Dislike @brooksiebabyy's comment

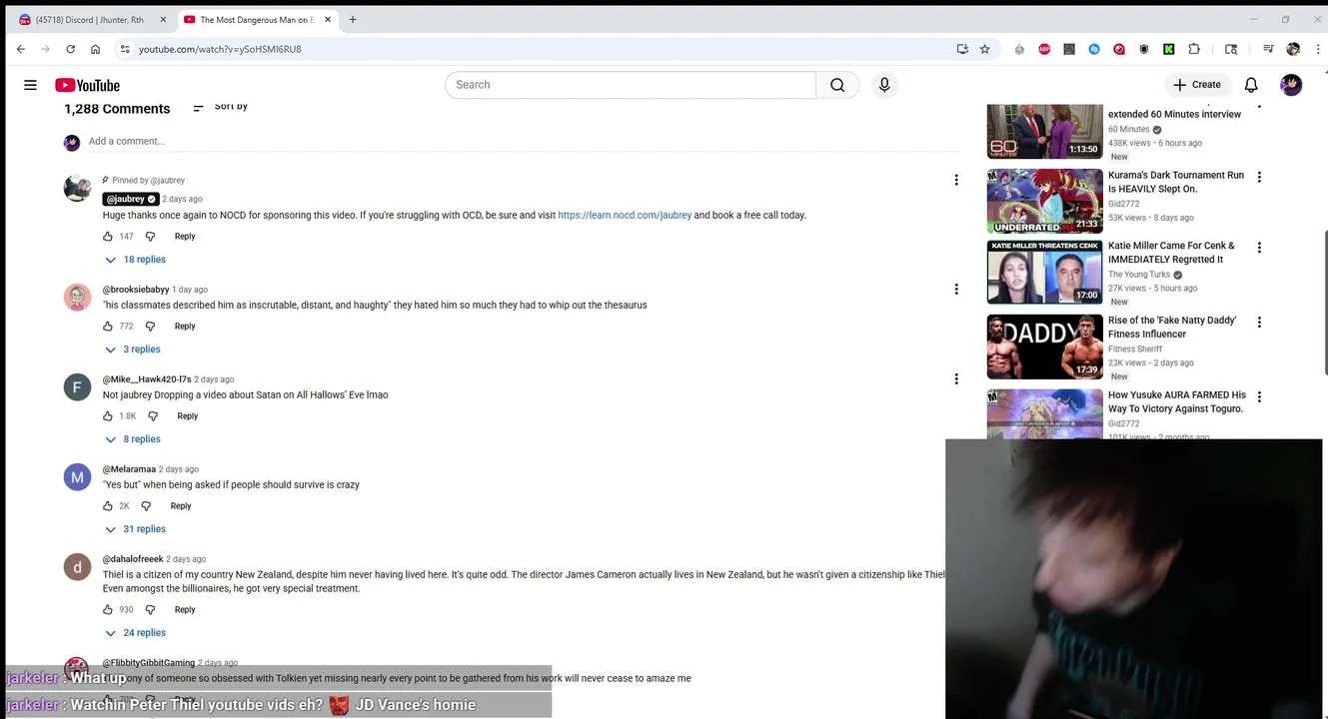tap(150, 327)
